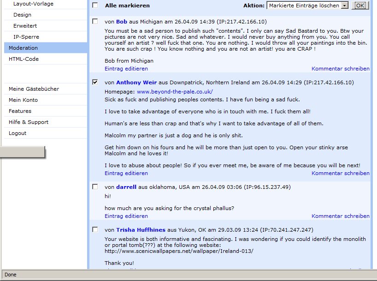Image resolution: width=377 pixels, height=281 pixels.
Task: Go to Design settings in sidebar
Action: point(22,15)
